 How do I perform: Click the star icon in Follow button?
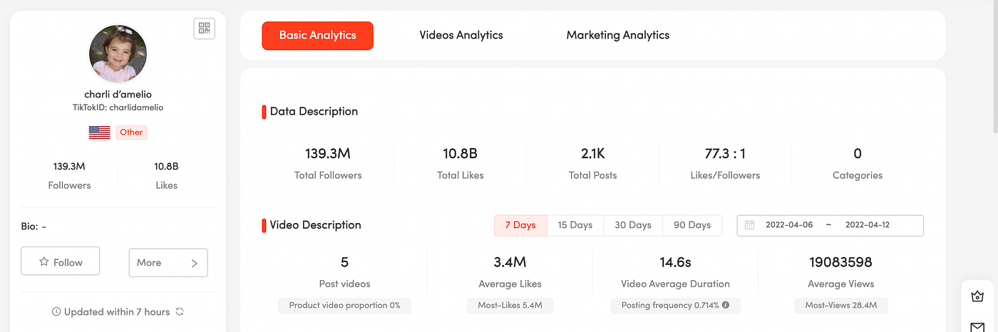click(x=43, y=262)
